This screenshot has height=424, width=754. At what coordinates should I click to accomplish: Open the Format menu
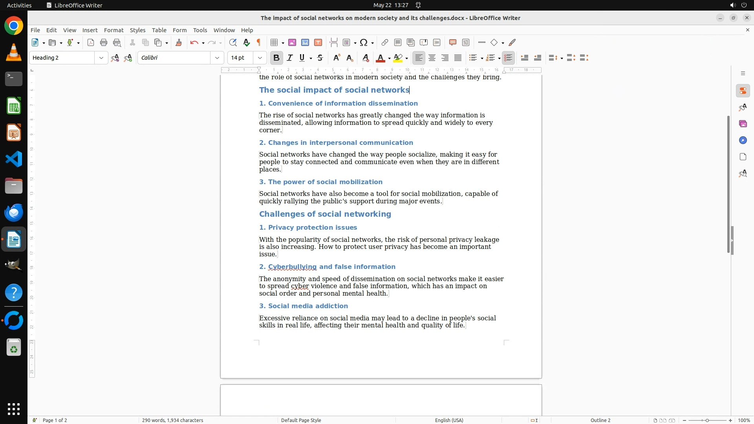pyautogui.click(x=113, y=30)
